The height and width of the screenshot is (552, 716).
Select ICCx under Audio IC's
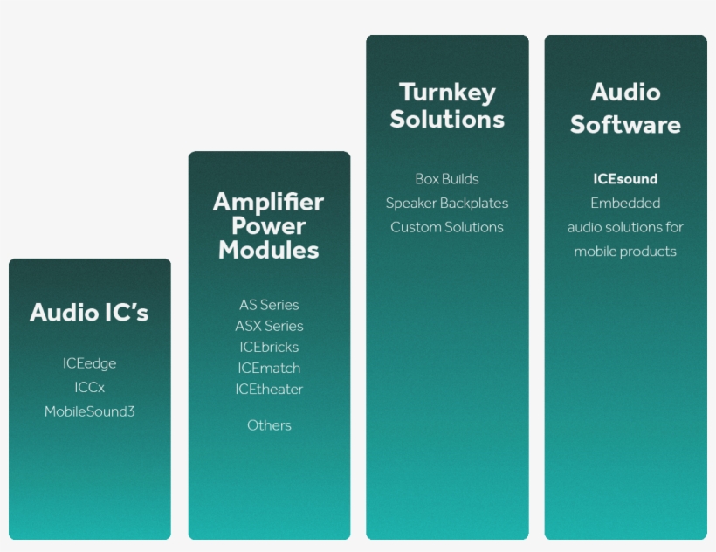pos(89,387)
